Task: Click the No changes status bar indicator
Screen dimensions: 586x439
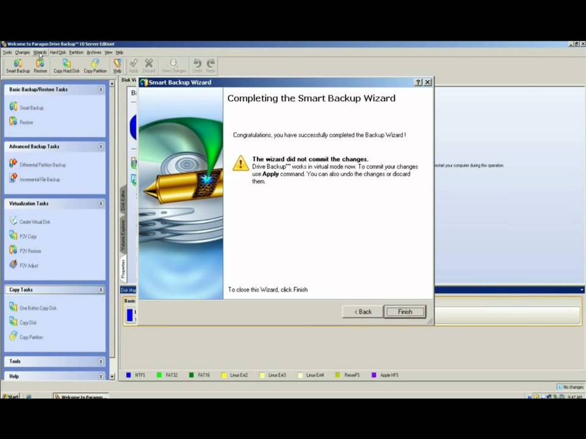Action: tap(570, 387)
